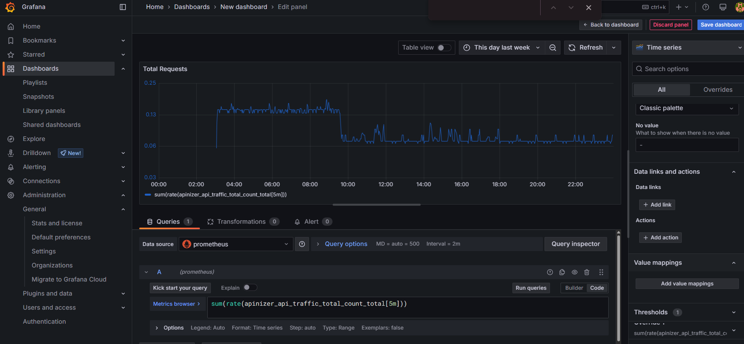Zoom out the time range

(x=553, y=48)
